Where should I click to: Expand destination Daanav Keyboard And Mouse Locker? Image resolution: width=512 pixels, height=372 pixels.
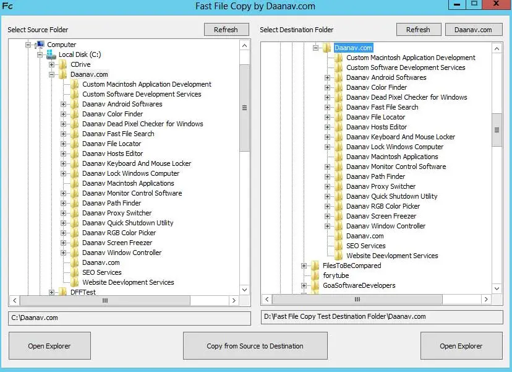(x=327, y=137)
